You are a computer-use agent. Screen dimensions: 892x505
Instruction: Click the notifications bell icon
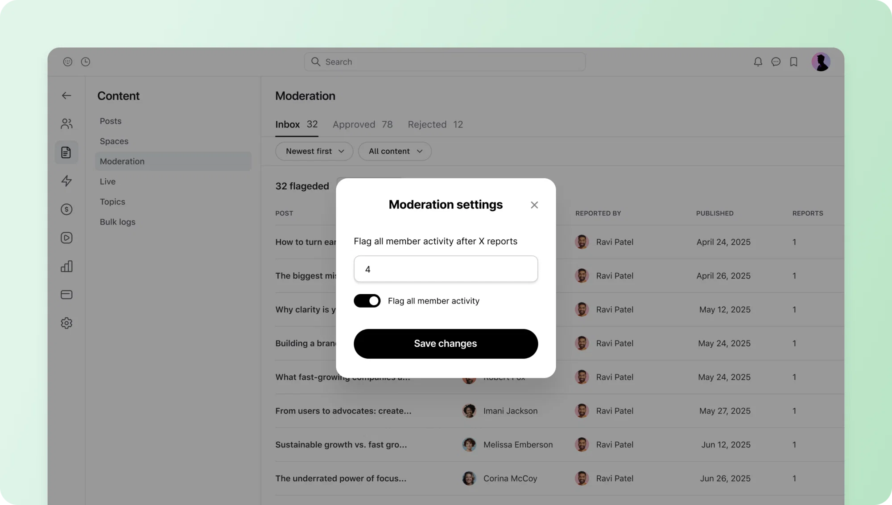point(758,62)
